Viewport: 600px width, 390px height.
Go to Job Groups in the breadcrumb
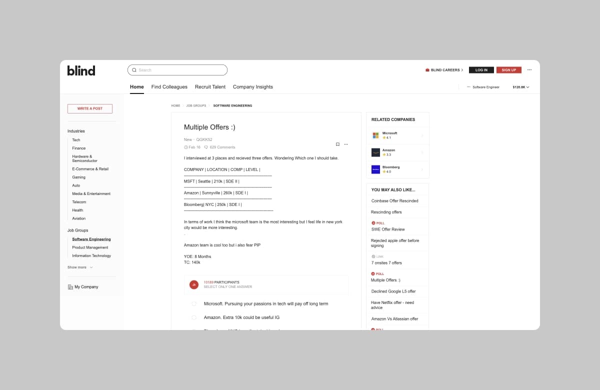pos(196,106)
